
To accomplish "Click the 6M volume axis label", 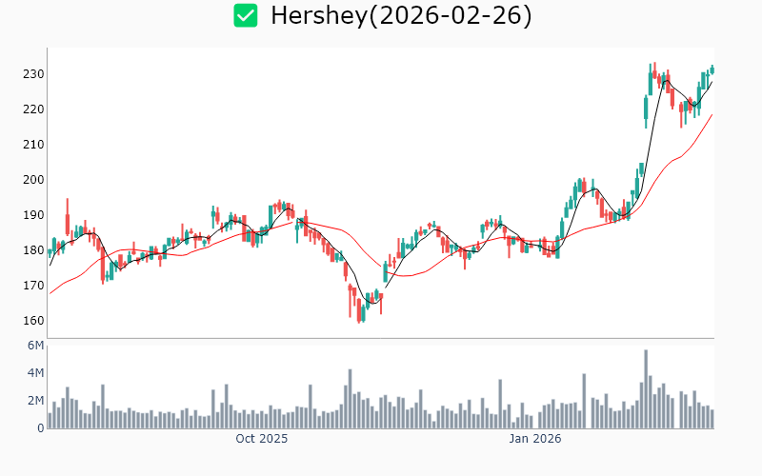I will coord(35,346).
